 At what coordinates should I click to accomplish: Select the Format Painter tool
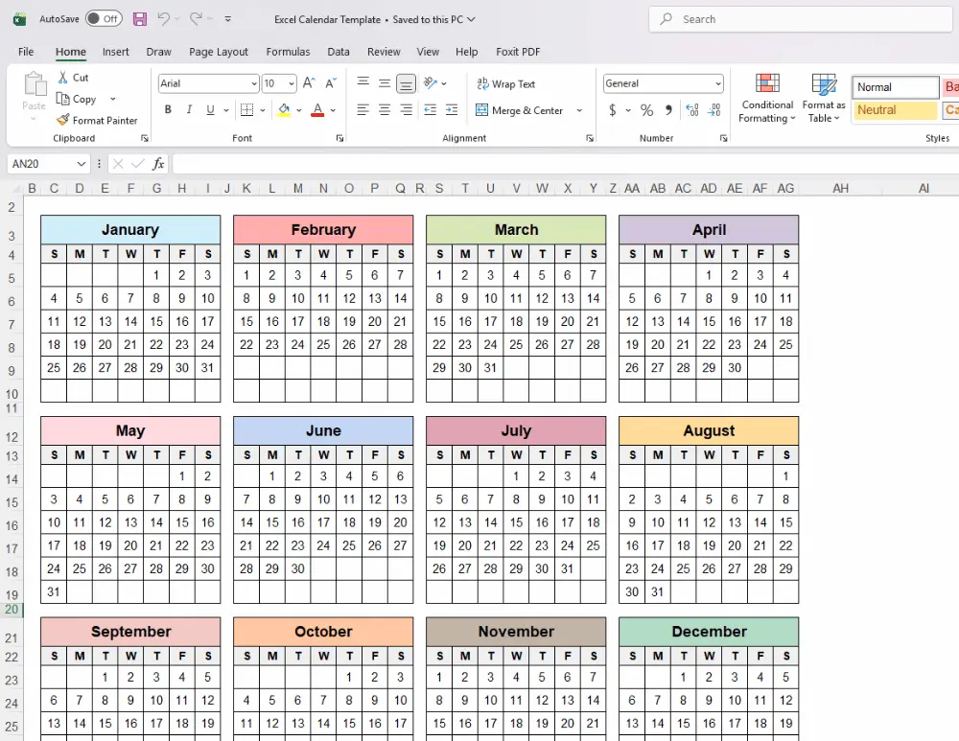click(97, 120)
